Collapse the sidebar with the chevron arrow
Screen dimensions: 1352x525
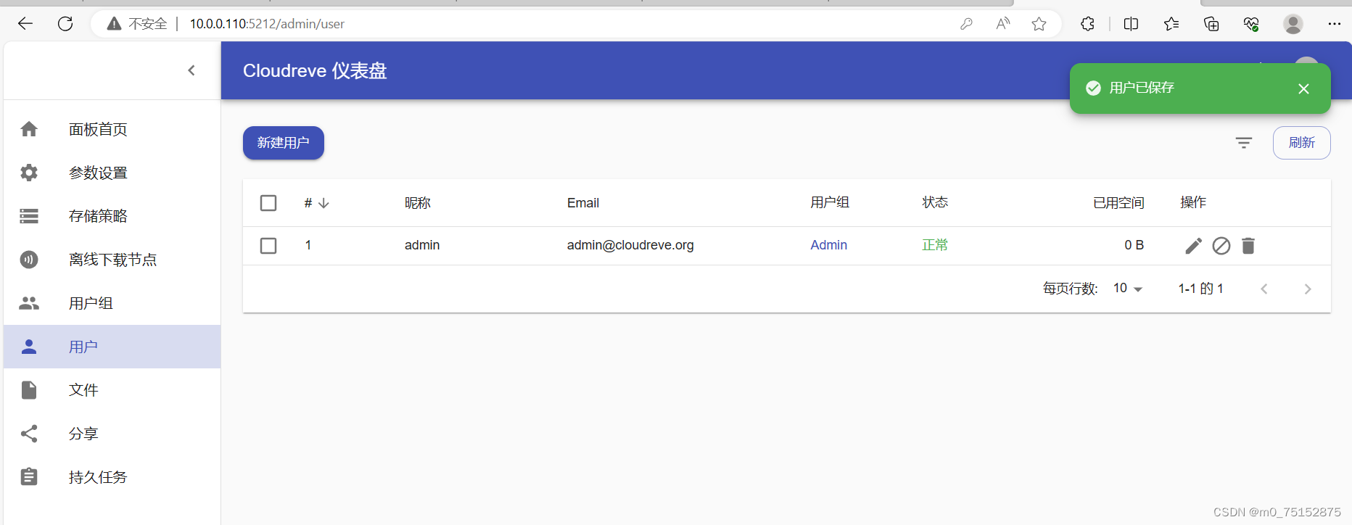(x=191, y=70)
